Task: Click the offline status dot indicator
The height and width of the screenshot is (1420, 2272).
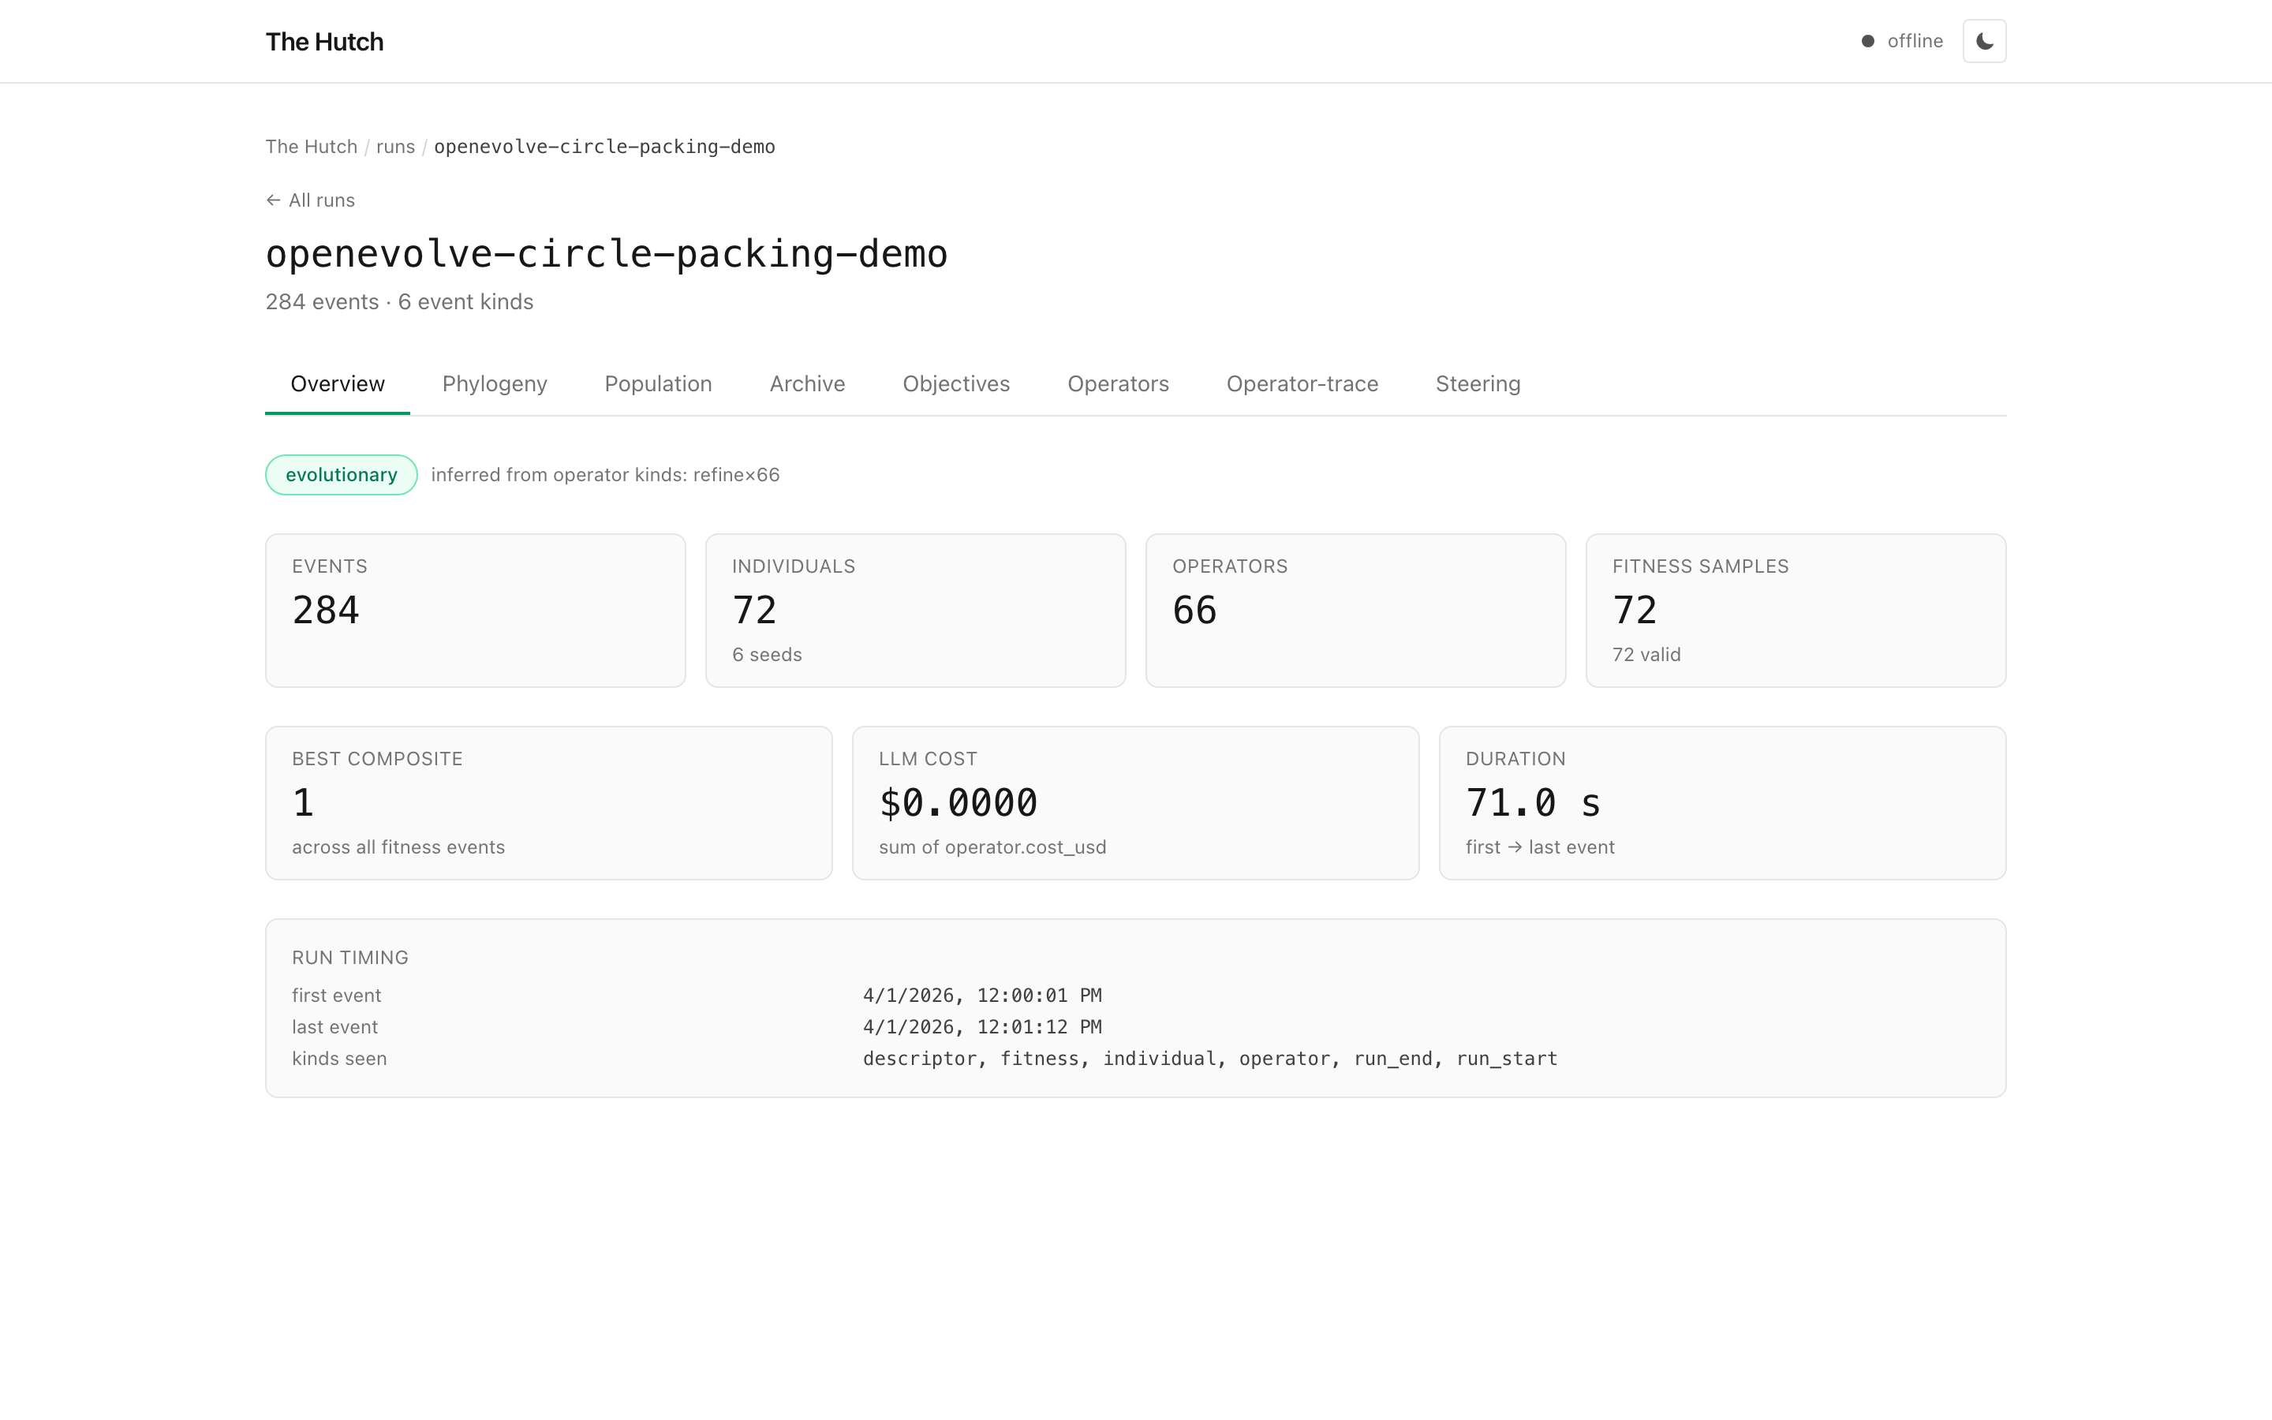Action: 1867,41
